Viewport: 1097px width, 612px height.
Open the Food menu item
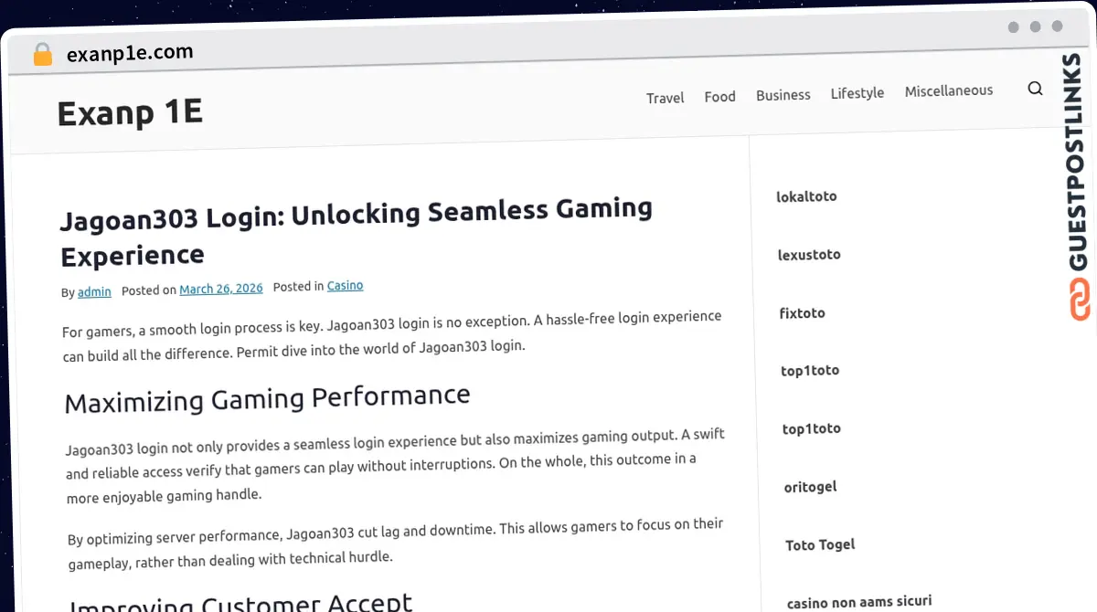[x=719, y=96]
